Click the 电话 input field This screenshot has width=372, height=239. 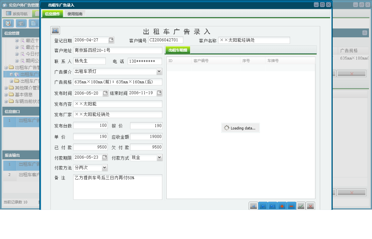point(145,61)
